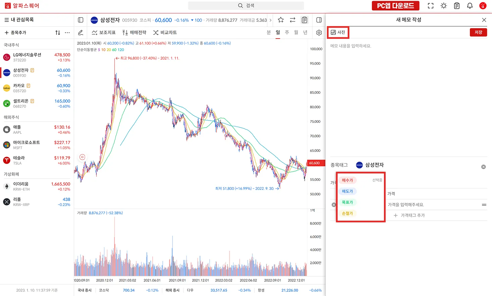
Task: Click 종목추가 to add a stock
Action: coord(15,32)
